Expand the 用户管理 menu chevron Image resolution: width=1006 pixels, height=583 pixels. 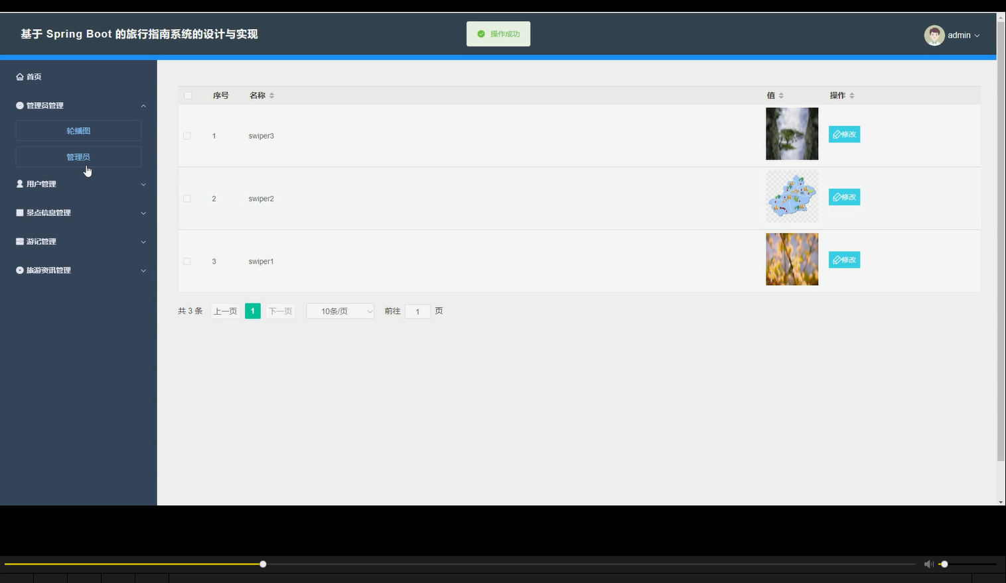tap(143, 184)
